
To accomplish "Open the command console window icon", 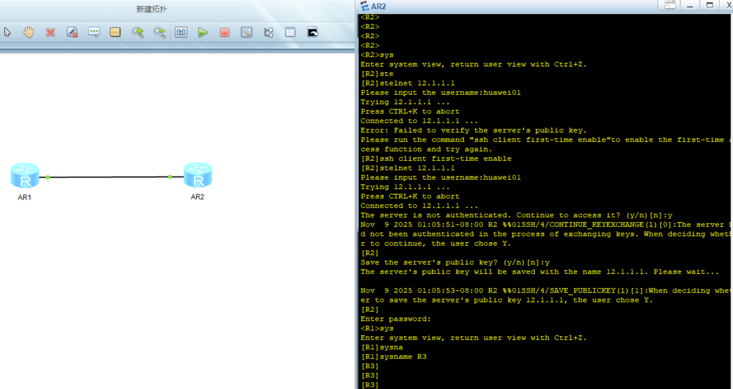I will pyautogui.click(x=313, y=32).
